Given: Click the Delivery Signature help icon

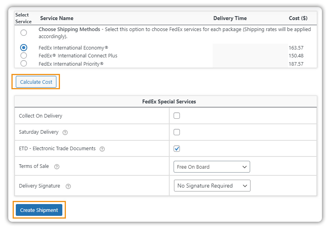Looking at the screenshot, I should point(68,186).
